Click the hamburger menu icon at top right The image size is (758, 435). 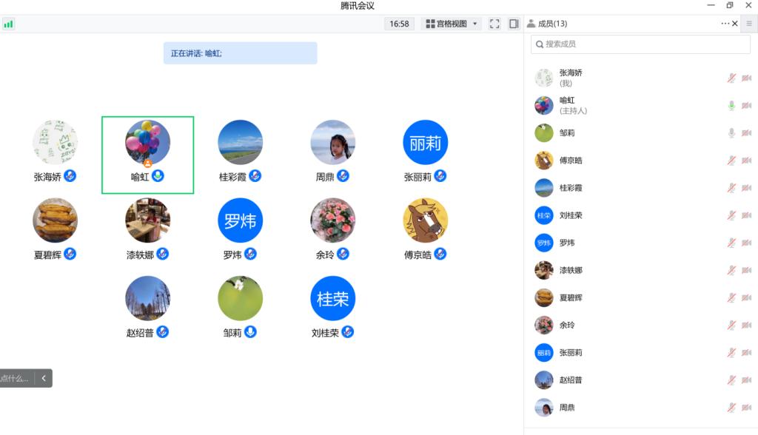pyautogui.click(x=748, y=24)
